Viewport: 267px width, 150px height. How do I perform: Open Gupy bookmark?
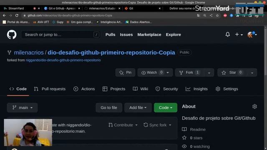[x=58, y=22]
